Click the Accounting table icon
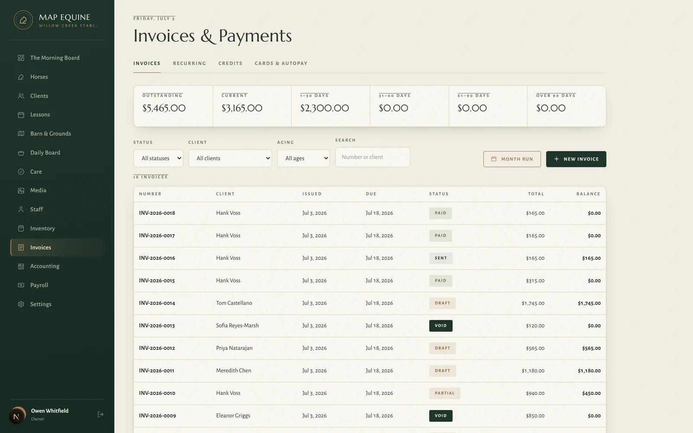 (x=21, y=266)
